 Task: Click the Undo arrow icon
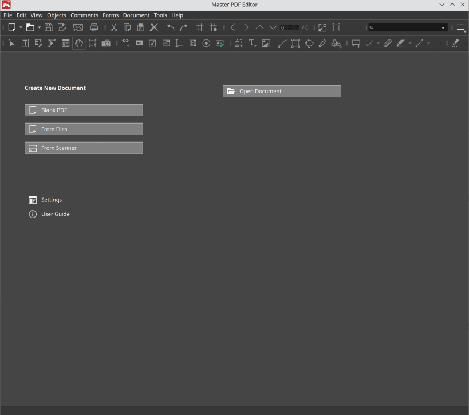[171, 27]
